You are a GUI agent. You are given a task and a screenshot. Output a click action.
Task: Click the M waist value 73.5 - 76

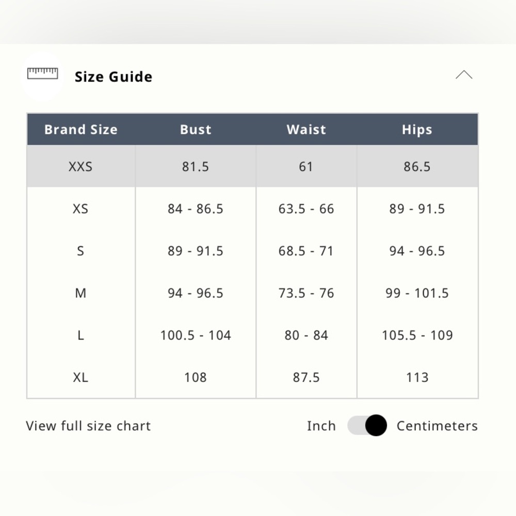(307, 293)
